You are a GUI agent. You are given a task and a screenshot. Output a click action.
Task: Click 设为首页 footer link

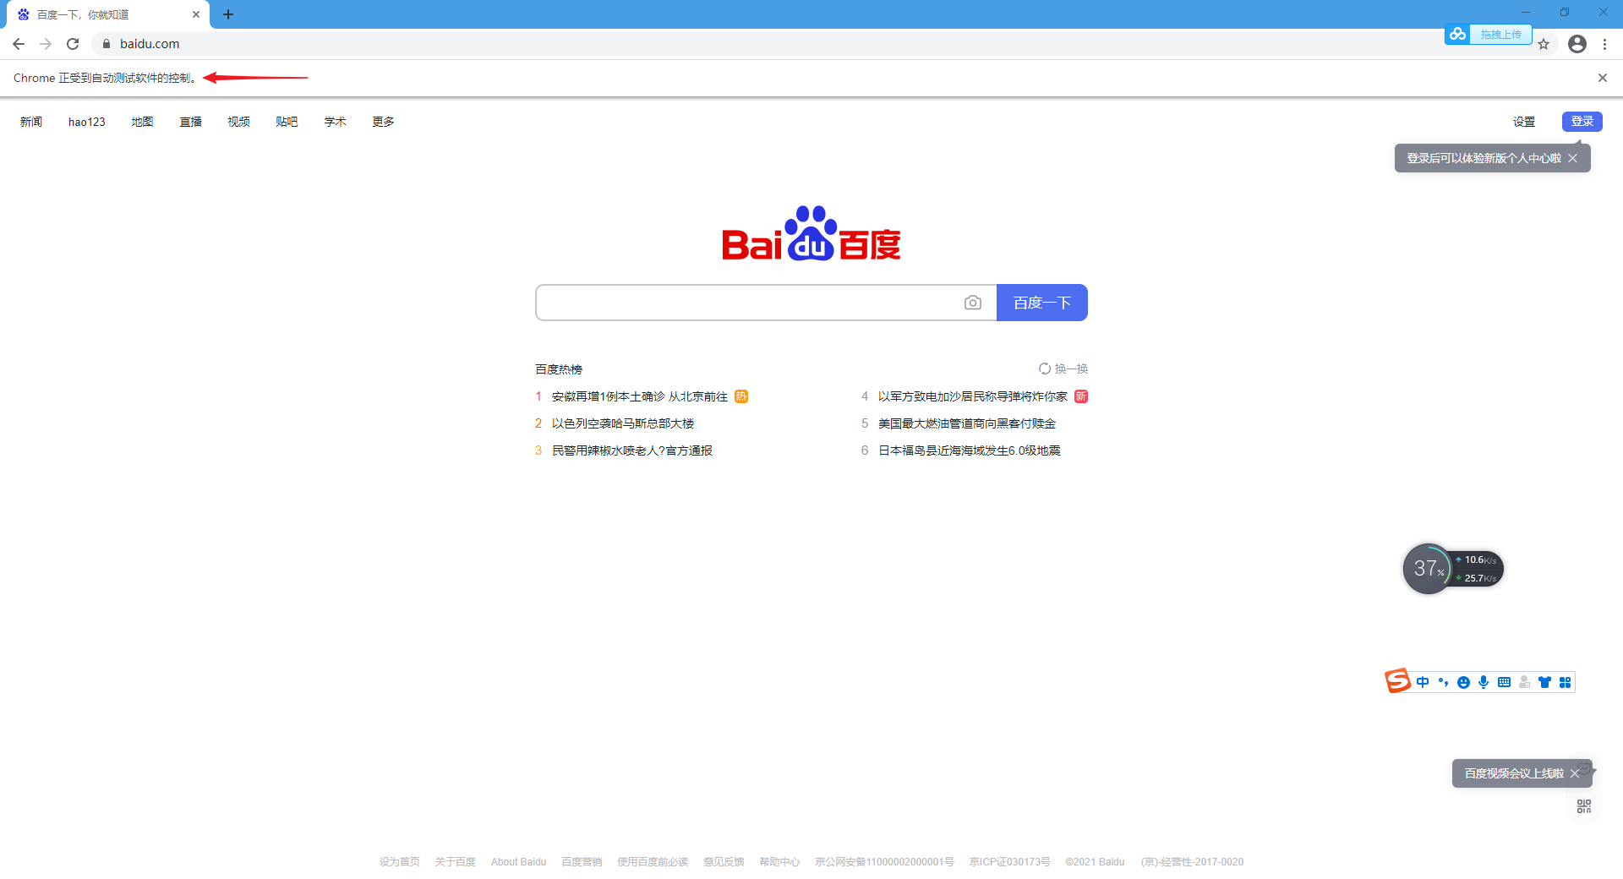point(400,862)
